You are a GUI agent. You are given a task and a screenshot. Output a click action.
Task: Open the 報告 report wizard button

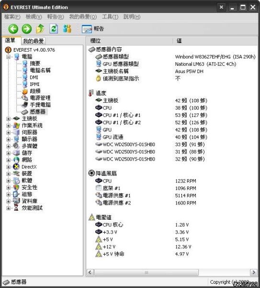point(93,29)
